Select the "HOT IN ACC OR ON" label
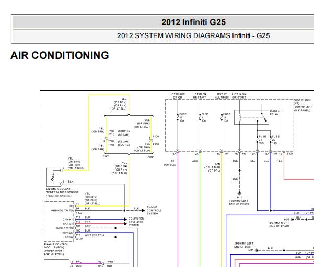This screenshot has width=314, height=267. 177,96
